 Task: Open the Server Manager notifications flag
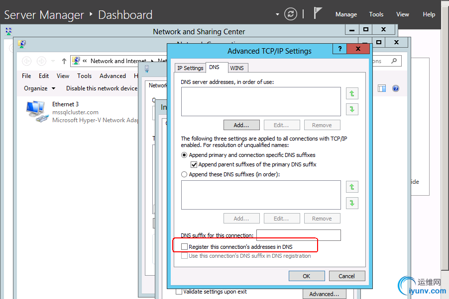[317, 13]
